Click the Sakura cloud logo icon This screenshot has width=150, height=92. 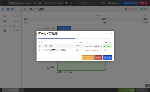[x=4, y=3]
